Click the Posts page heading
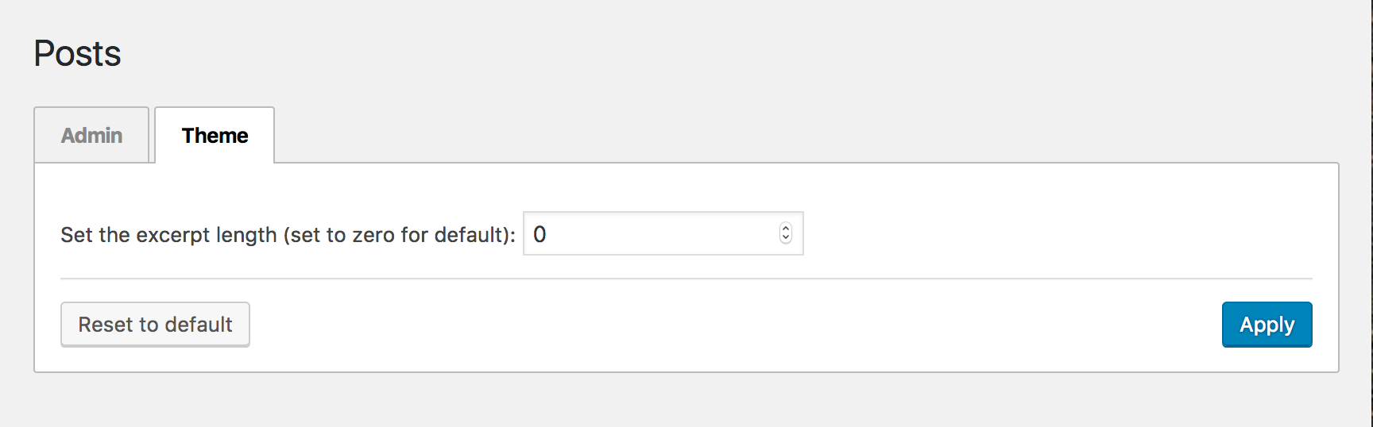 (x=77, y=54)
